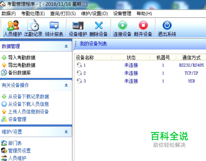Click the sidebar 人员维护 people icon
Viewport: 206px width, 161px height.
tap(4, 158)
